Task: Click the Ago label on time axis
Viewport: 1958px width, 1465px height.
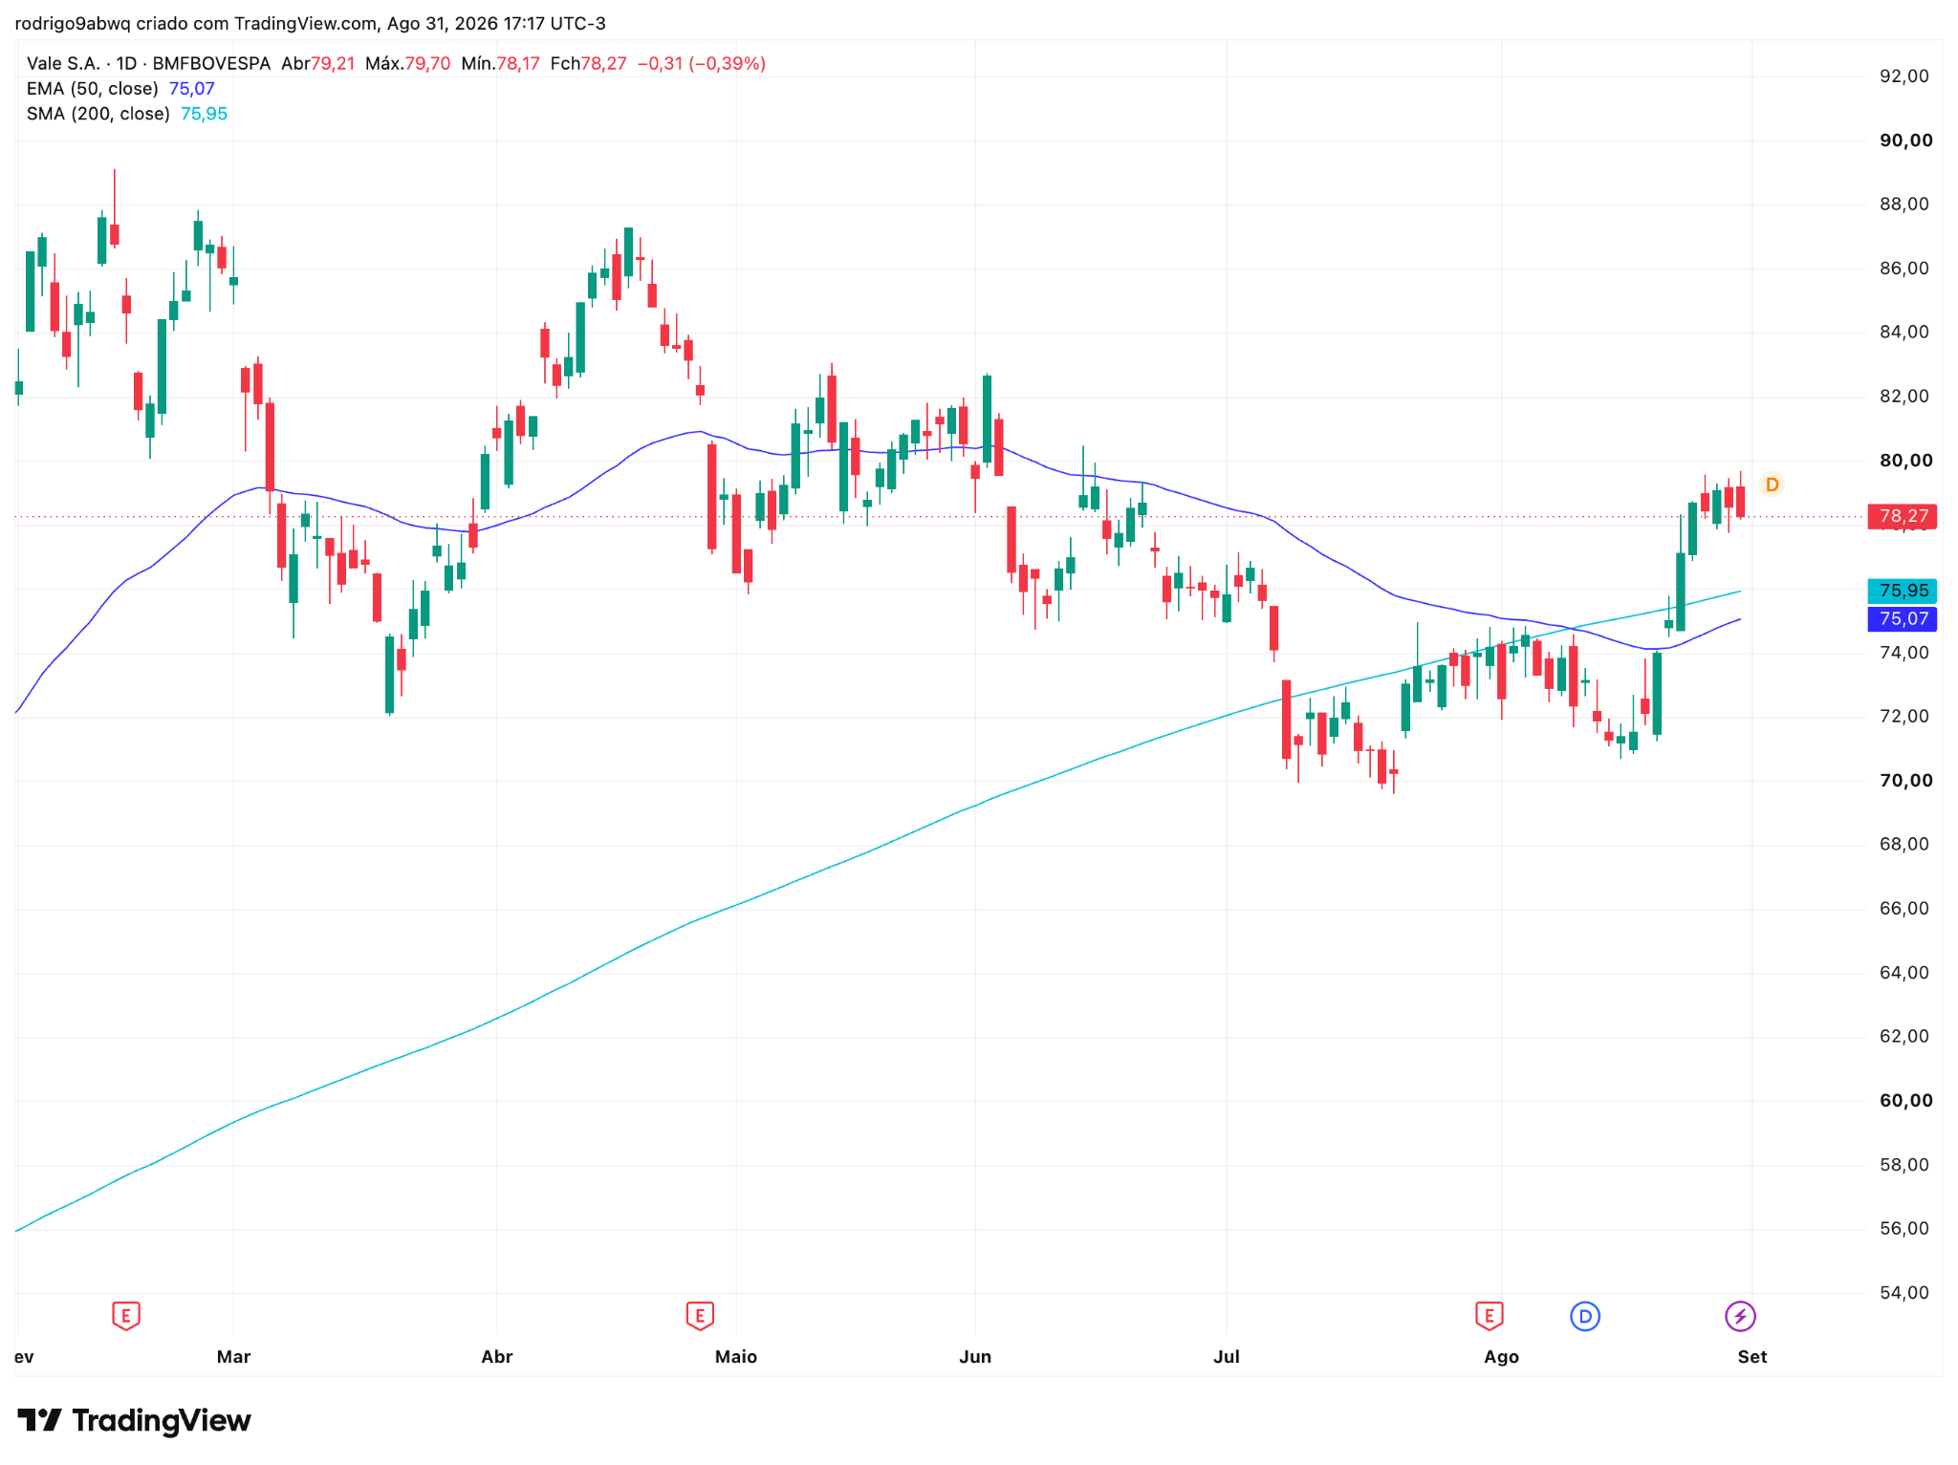Action: (x=1501, y=1356)
